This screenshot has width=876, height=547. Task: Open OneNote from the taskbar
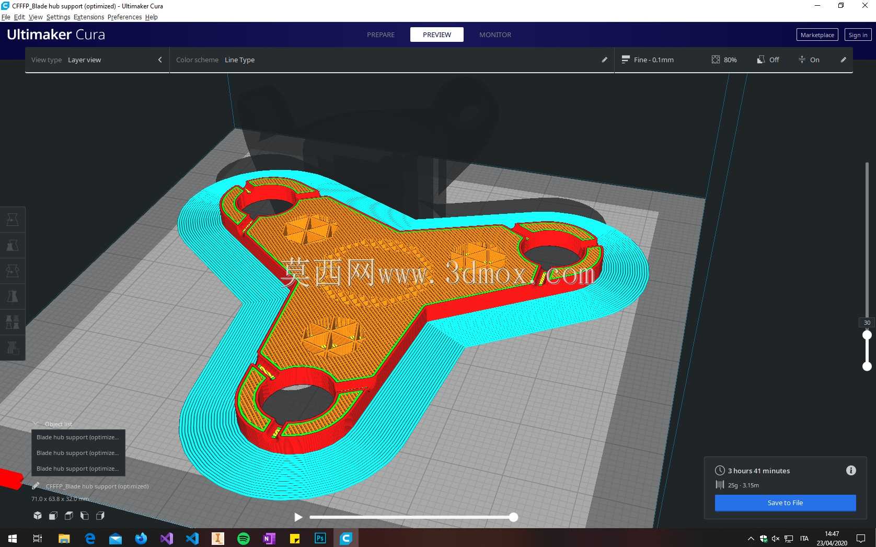point(269,538)
